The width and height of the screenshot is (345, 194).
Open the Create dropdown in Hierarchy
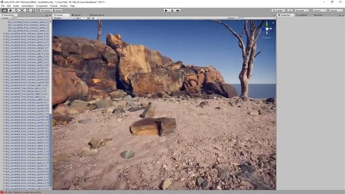pos(5,18)
